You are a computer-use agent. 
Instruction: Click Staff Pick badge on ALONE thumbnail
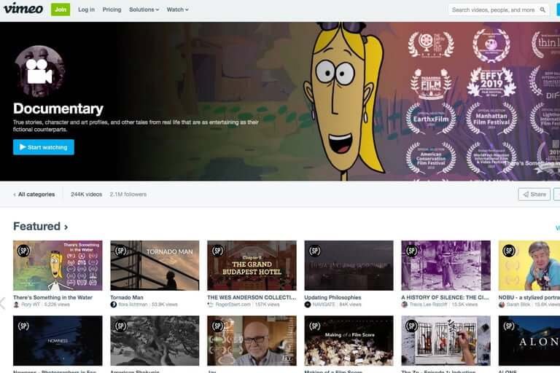509,326
